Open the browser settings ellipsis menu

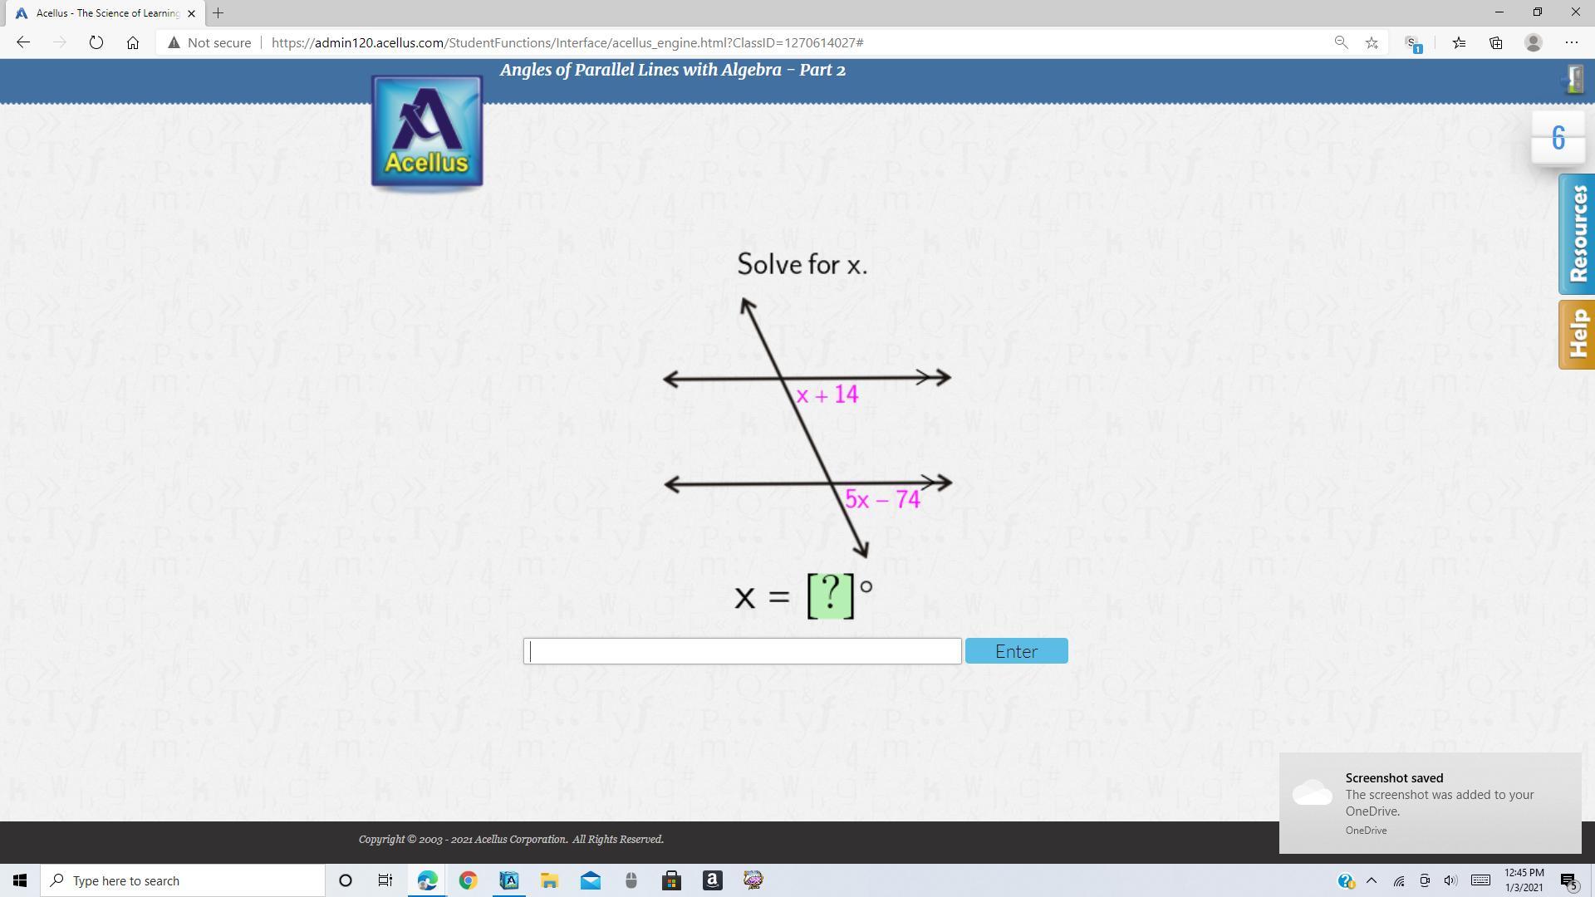(1571, 42)
